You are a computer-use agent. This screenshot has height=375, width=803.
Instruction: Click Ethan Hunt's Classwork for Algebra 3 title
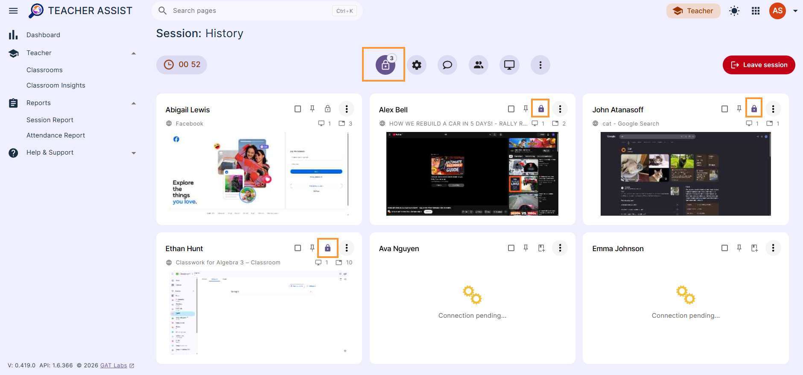pos(228,262)
